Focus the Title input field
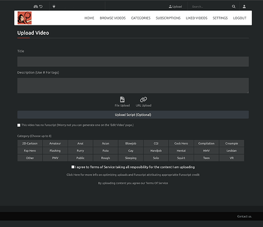263x227 pixels. (133, 61)
